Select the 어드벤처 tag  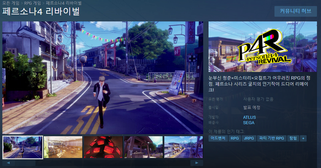(x=218, y=138)
